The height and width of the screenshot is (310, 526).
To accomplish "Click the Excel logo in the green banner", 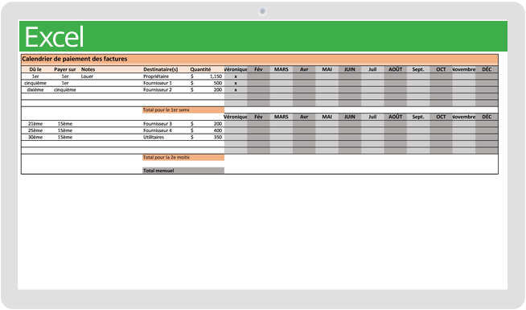I will click(54, 37).
